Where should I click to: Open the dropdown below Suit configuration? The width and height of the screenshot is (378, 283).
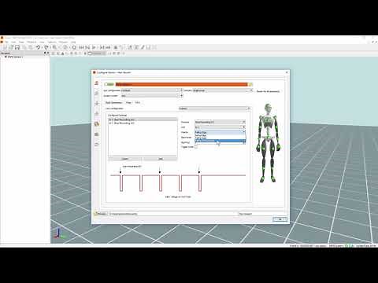tap(151, 96)
